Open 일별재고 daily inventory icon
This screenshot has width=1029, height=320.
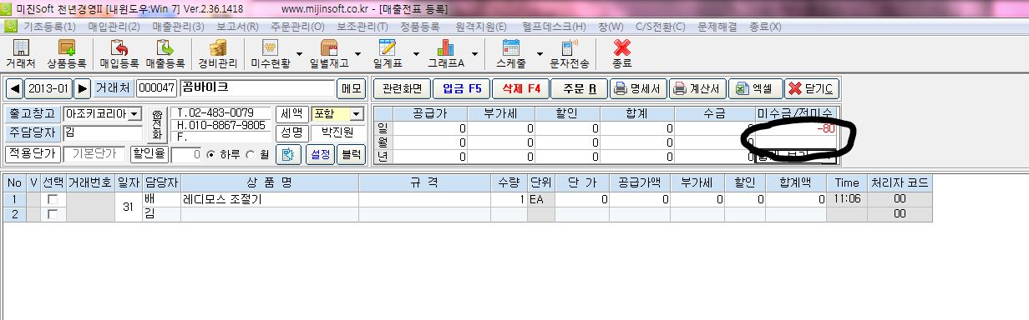tap(328, 53)
